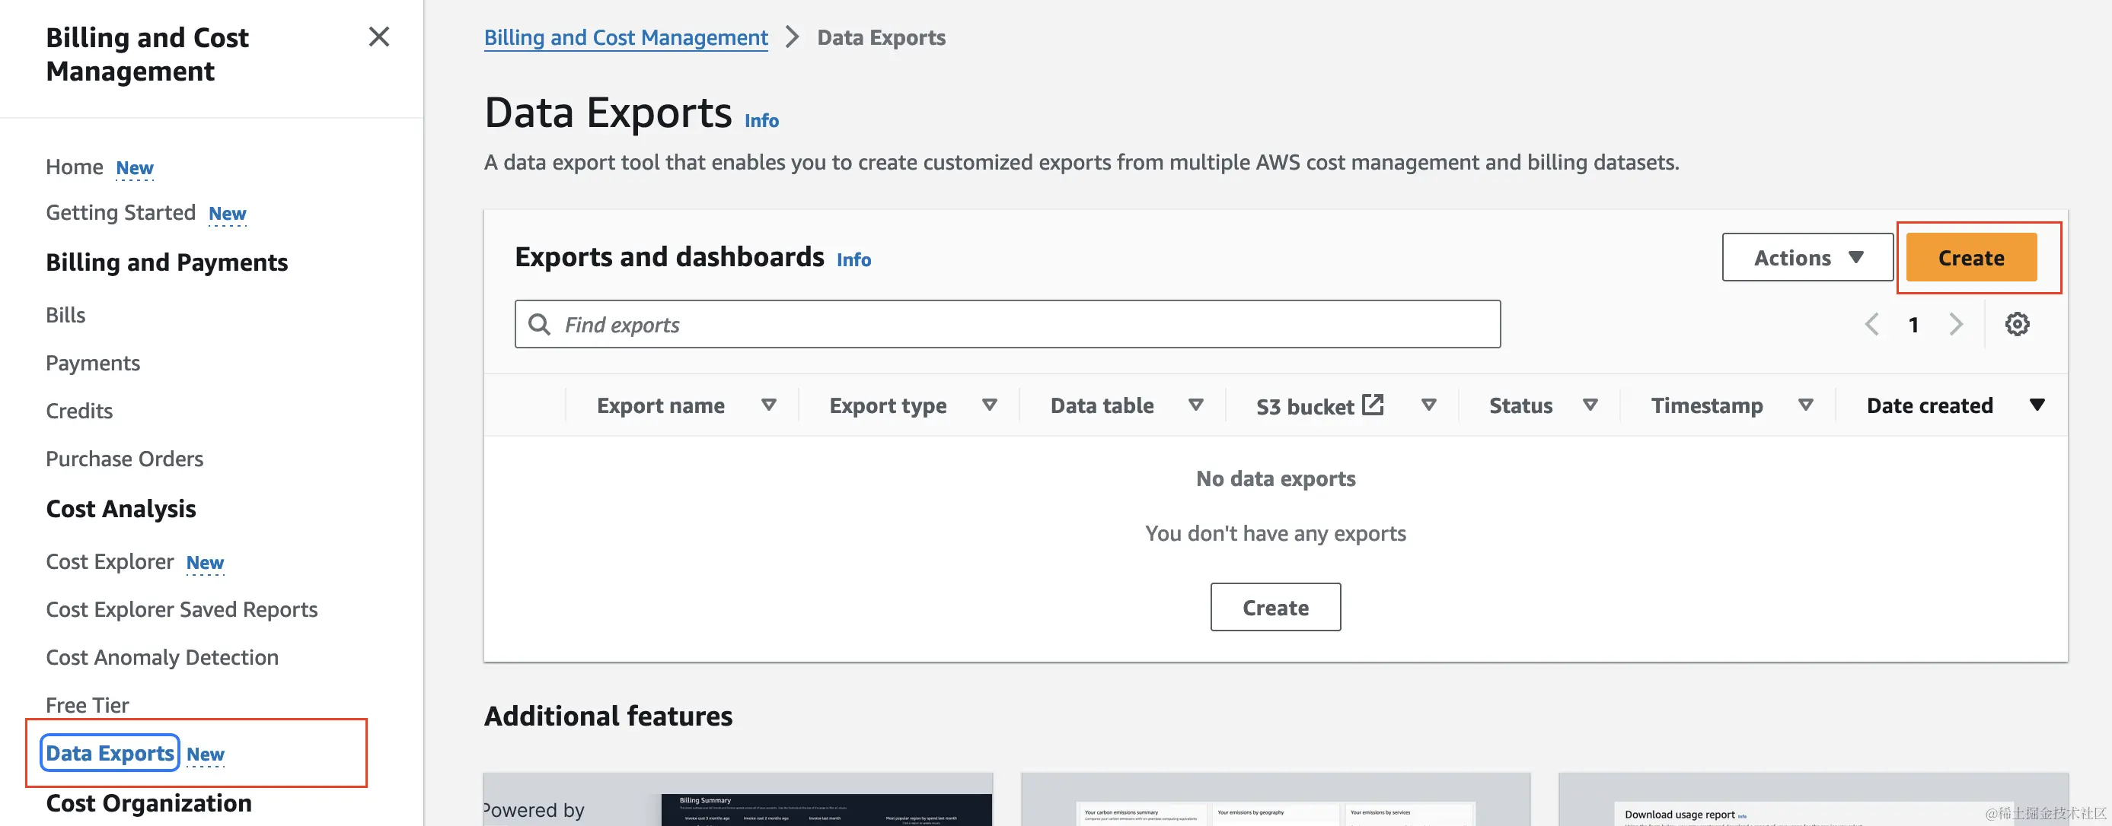2112x826 pixels.
Task: Open Info link beside Data Exports title
Action: tap(761, 120)
